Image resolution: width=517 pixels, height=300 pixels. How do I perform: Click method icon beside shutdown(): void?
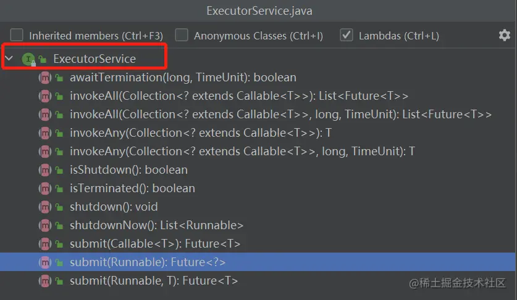(x=45, y=207)
